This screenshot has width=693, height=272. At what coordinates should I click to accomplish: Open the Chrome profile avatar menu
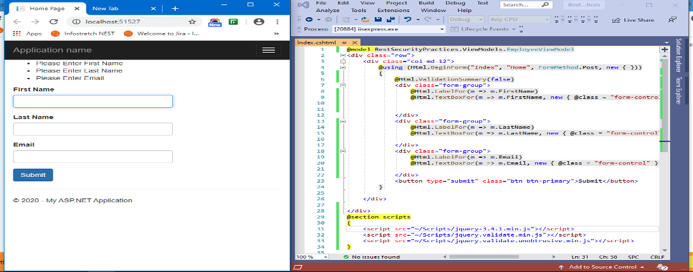(x=259, y=22)
